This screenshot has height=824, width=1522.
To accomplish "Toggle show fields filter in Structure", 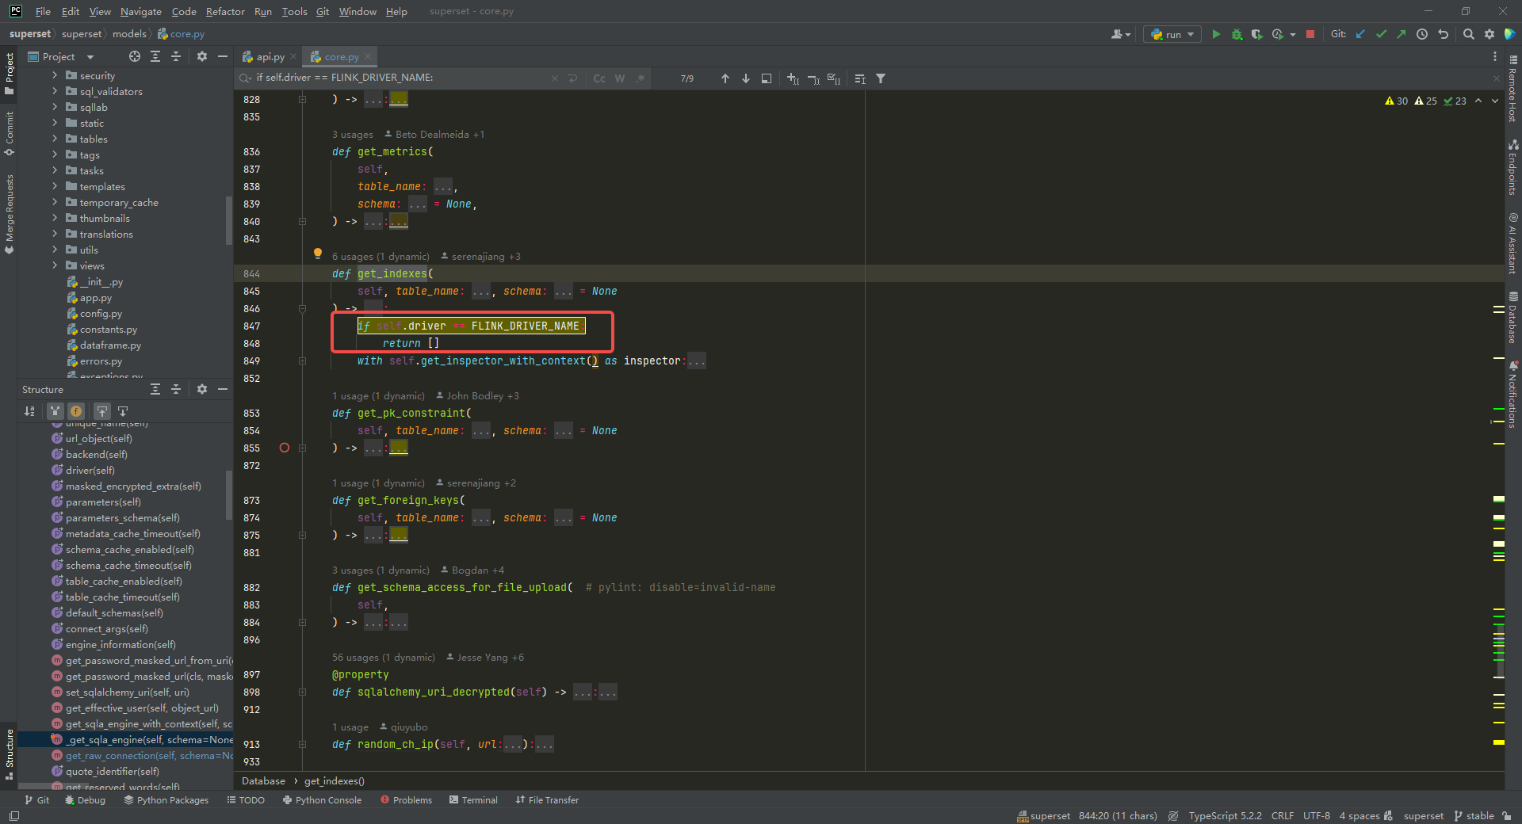I will [x=76, y=410].
